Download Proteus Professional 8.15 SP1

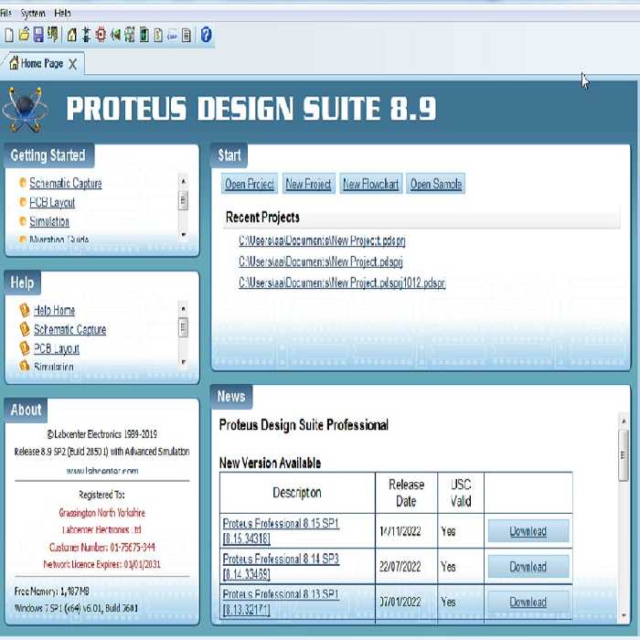[528, 531]
